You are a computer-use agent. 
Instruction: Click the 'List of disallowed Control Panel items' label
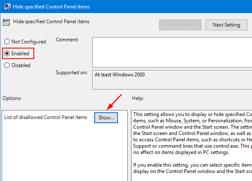46,117
